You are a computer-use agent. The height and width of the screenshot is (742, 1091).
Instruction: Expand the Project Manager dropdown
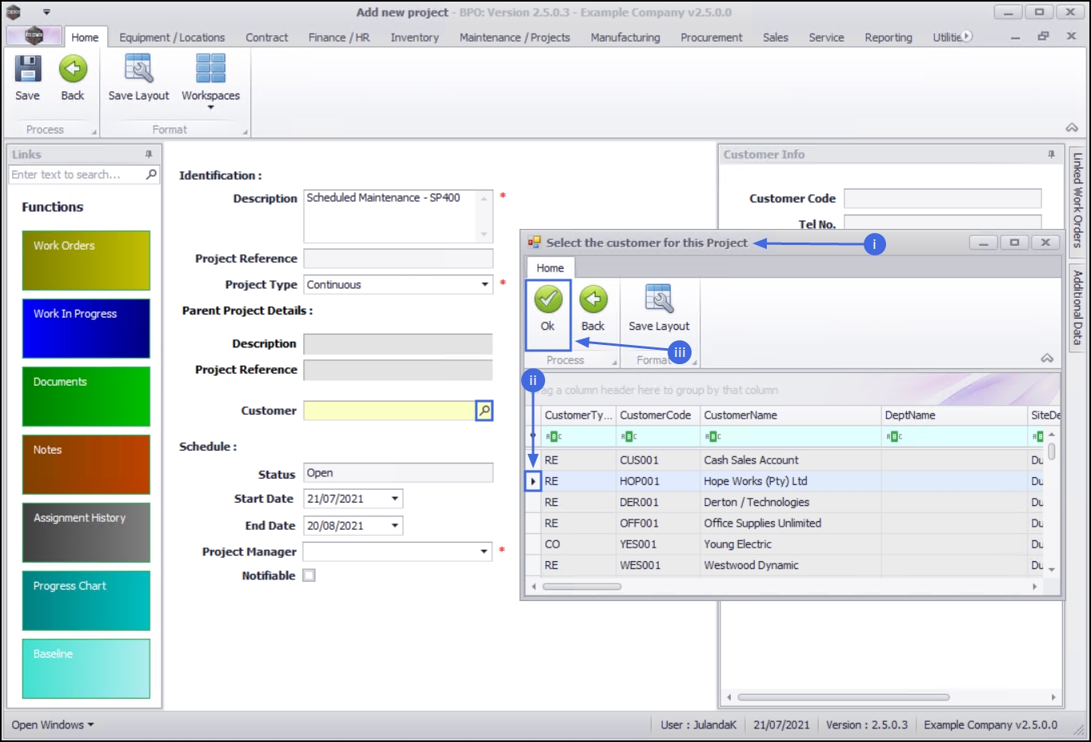[484, 551]
